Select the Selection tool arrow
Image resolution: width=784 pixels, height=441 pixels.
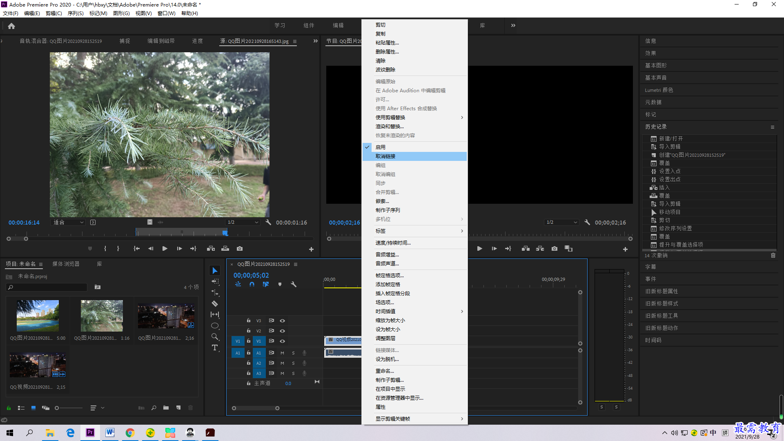pos(215,271)
